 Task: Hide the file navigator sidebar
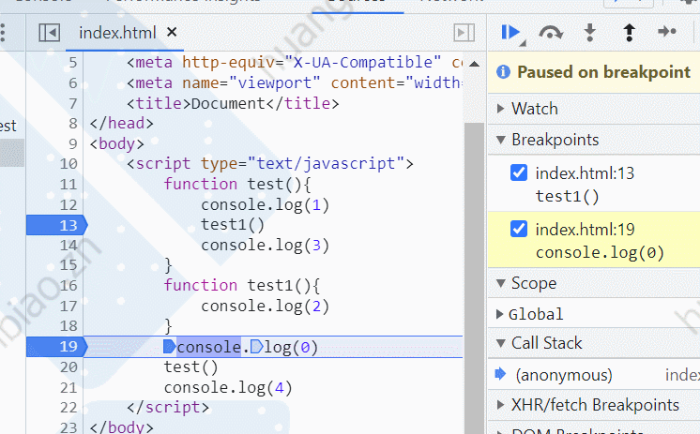point(49,33)
